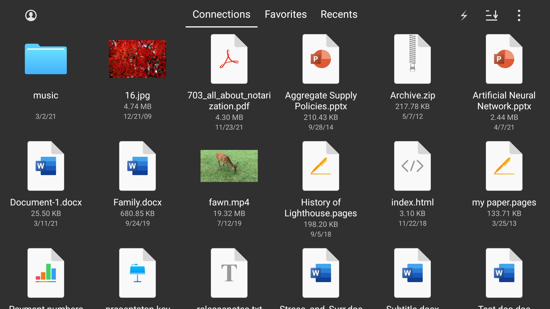The height and width of the screenshot is (309, 550).
Task: Open the text file T icon
Action: [229, 273]
